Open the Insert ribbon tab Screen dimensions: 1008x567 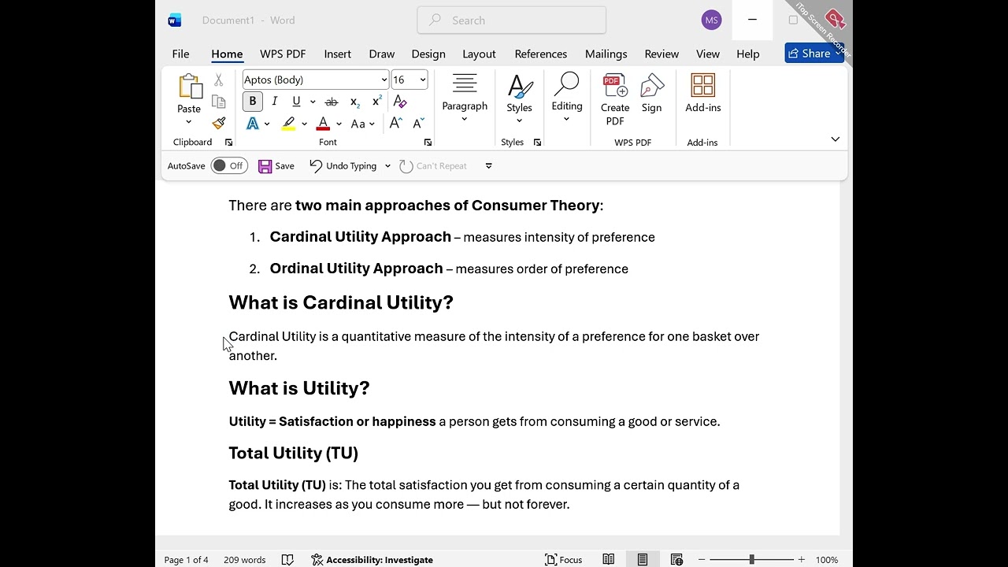pyautogui.click(x=338, y=54)
